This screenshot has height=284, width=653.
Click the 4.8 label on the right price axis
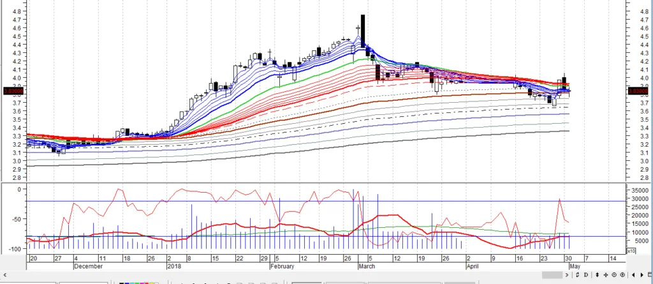tap(644, 11)
